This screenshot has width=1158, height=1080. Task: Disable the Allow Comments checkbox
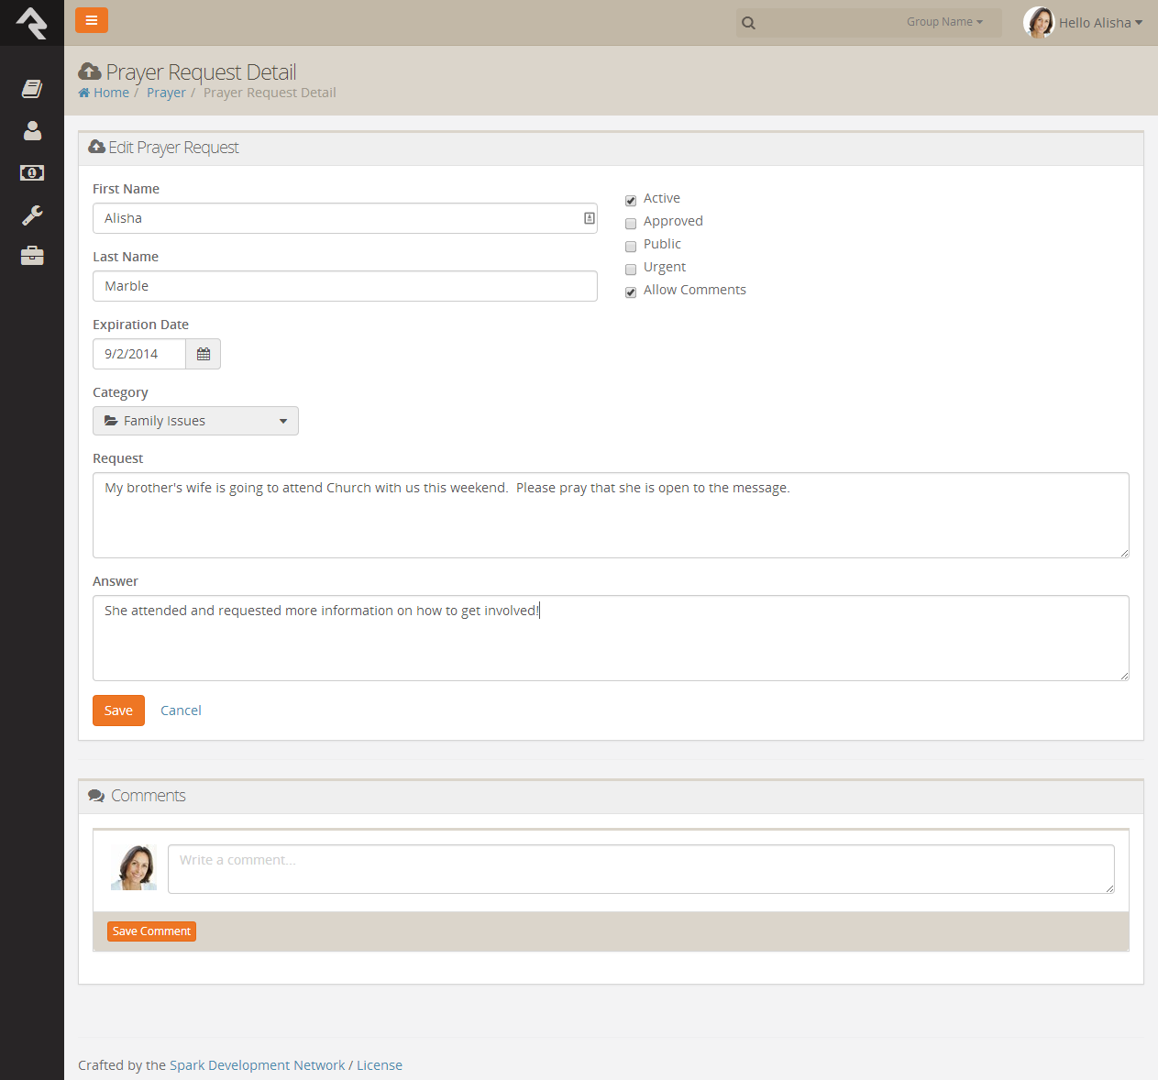631,292
